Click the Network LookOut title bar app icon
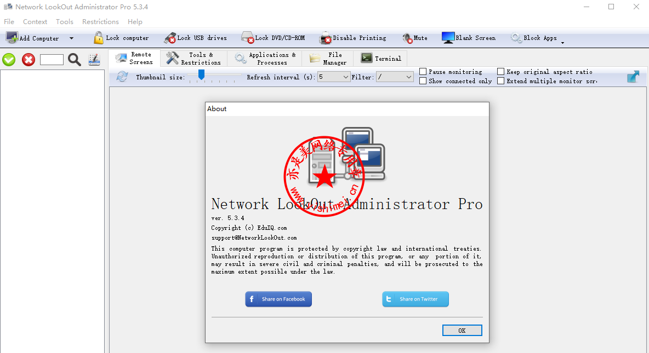Screen dimensions: 649x353 [x=8, y=7]
